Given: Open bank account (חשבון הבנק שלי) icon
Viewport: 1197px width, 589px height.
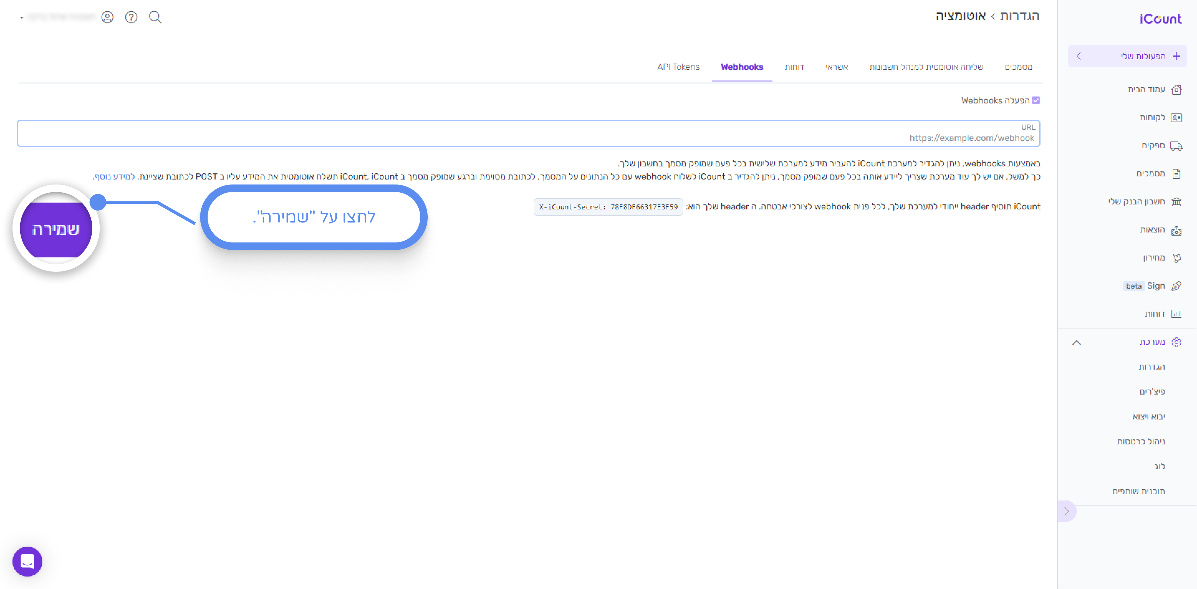Looking at the screenshot, I should coord(1175,202).
